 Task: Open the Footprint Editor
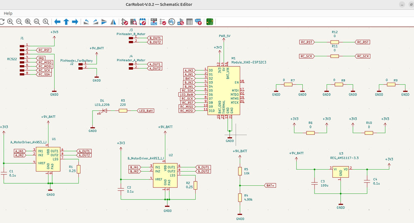[x=142, y=21]
